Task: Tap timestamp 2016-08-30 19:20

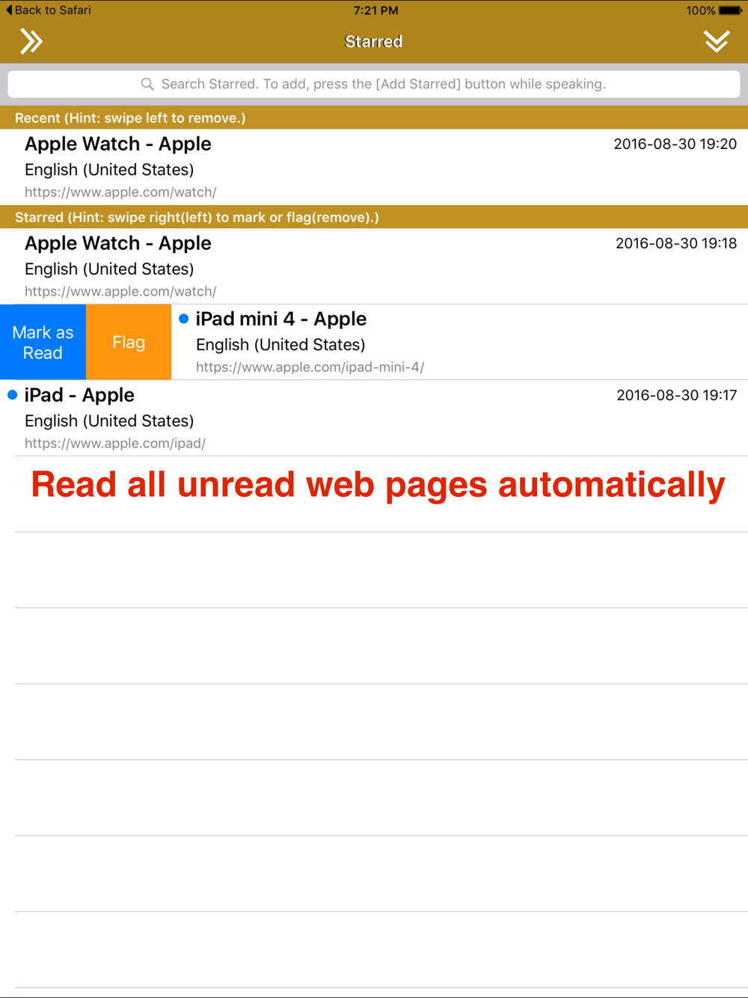Action: (x=675, y=144)
